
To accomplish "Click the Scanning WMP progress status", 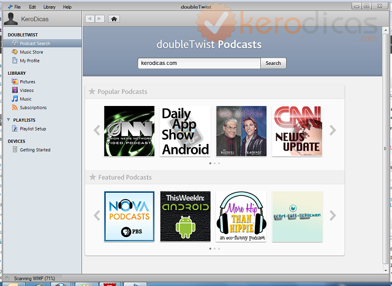I will tap(34, 278).
